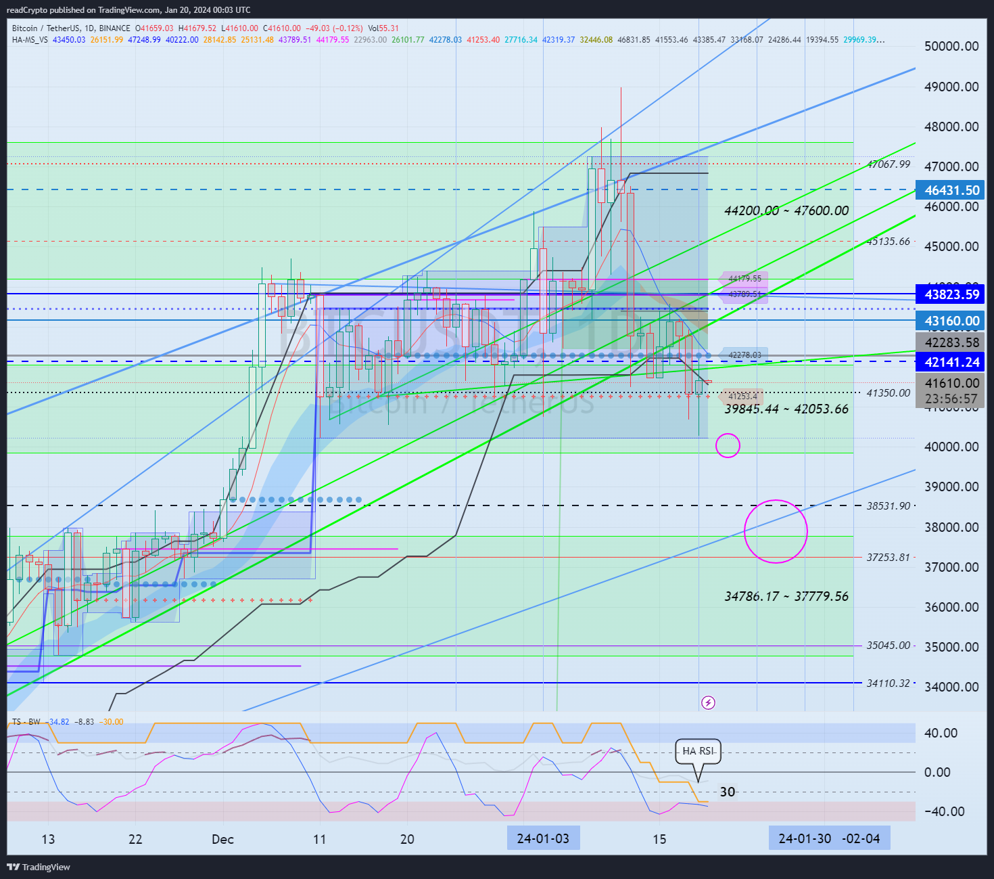The width and height of the screenshot is (994, 879).
Task: Click the 40.00 oscillator axis value
Action: (941, 733)
